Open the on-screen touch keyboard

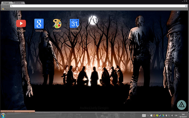144,115
